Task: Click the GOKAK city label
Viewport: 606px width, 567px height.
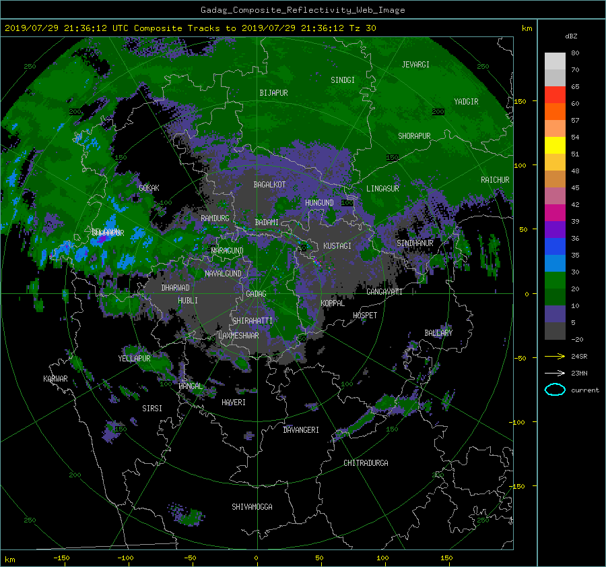Action: pyautogui.click(x=149, y=187)
